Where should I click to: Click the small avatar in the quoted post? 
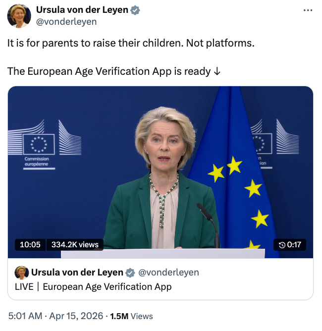tap(21, 273)
